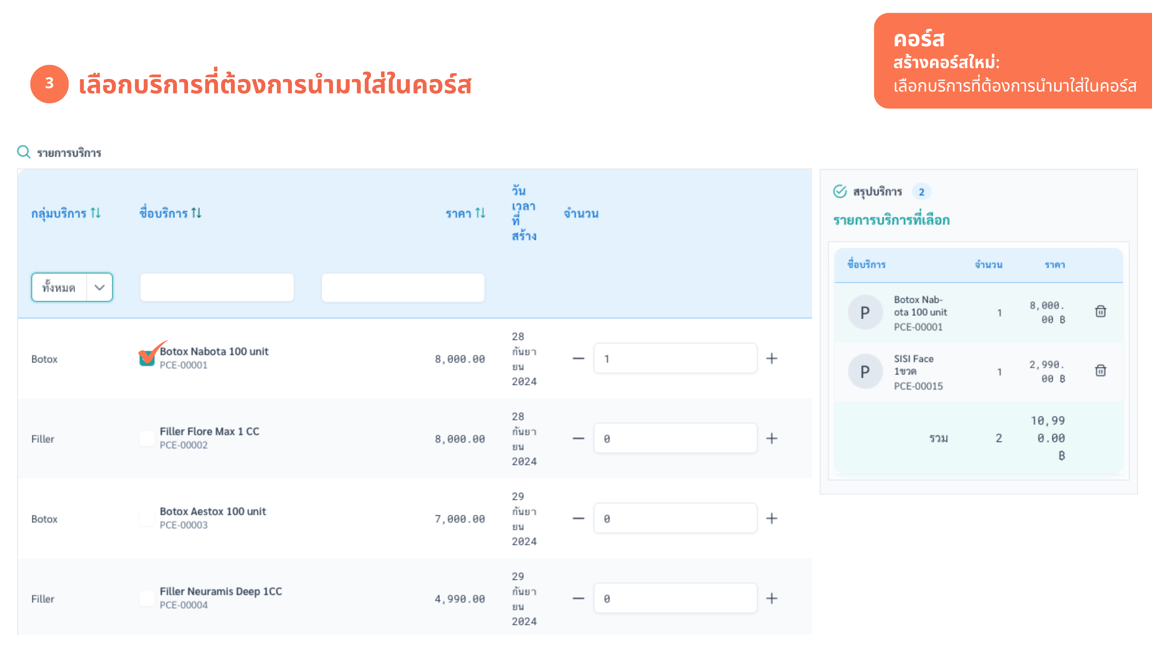
Task: Click the quantity field of Filler Flore Max
Action: point(675,439)
